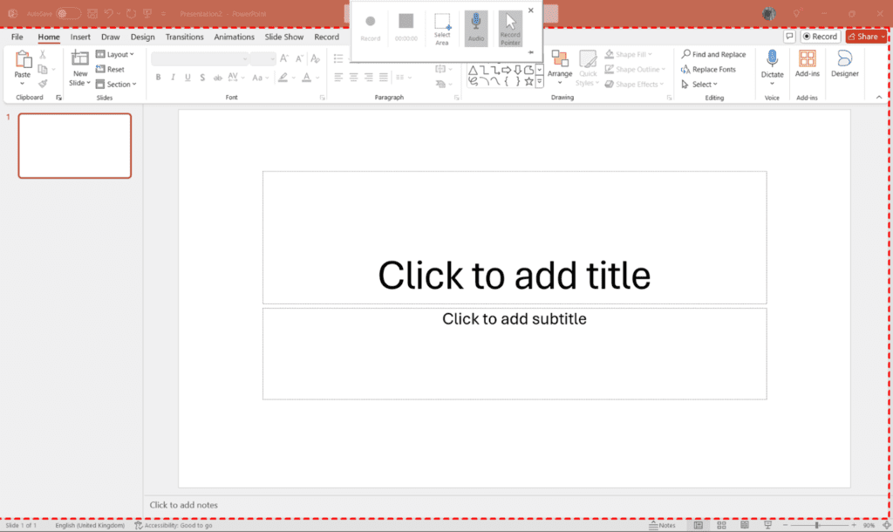Click the Share button
Screen dimensions: 893x532
865,36
